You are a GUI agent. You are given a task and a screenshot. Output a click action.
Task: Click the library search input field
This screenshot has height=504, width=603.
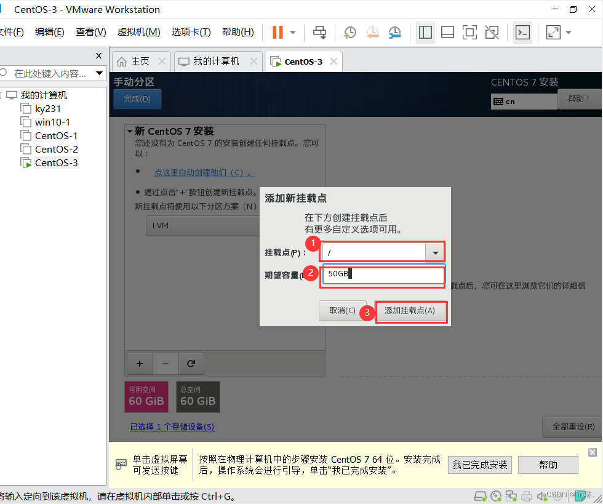pyautogui.click(x=49, y=73)
